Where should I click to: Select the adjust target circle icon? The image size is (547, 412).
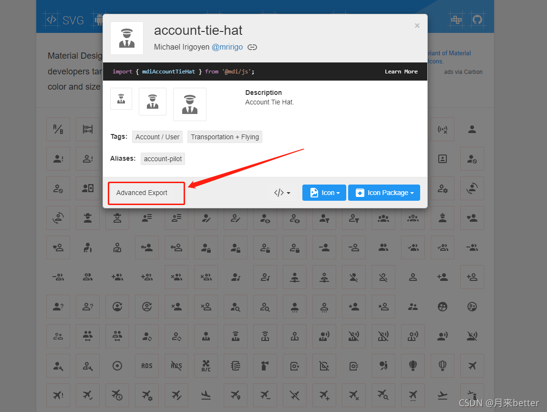[117, 366]
